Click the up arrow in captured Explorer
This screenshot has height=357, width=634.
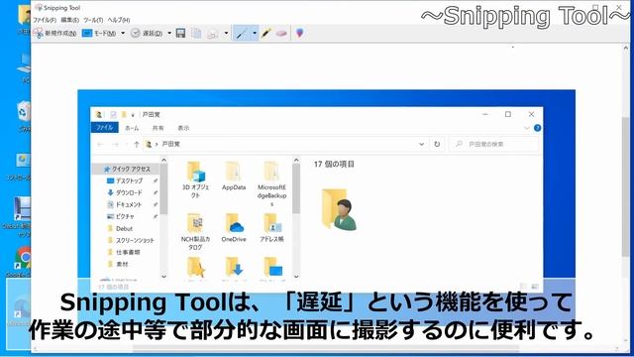137,144
